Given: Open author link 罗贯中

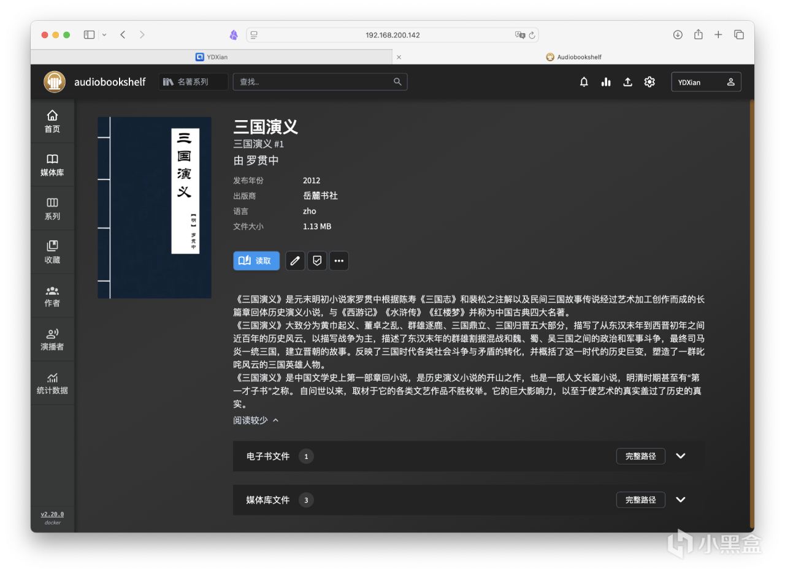Looking at the screenshot, I should pyautogui.click(x=262, y=161).
